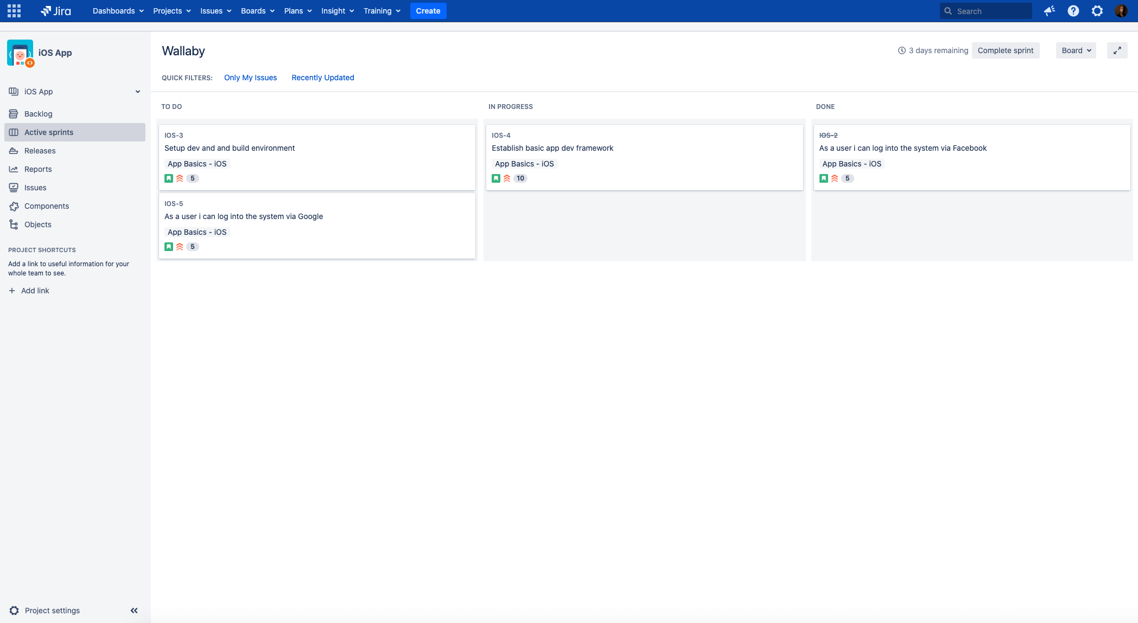
Task: Toggle the Only My Issues quick filter
Action: click(x=250, y=78)
